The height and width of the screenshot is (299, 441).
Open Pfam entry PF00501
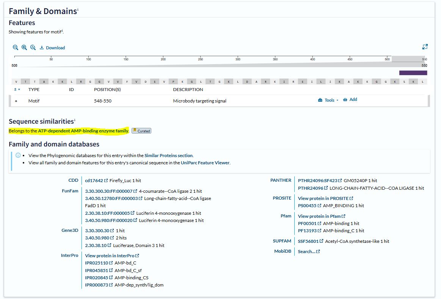pos(307,223)
